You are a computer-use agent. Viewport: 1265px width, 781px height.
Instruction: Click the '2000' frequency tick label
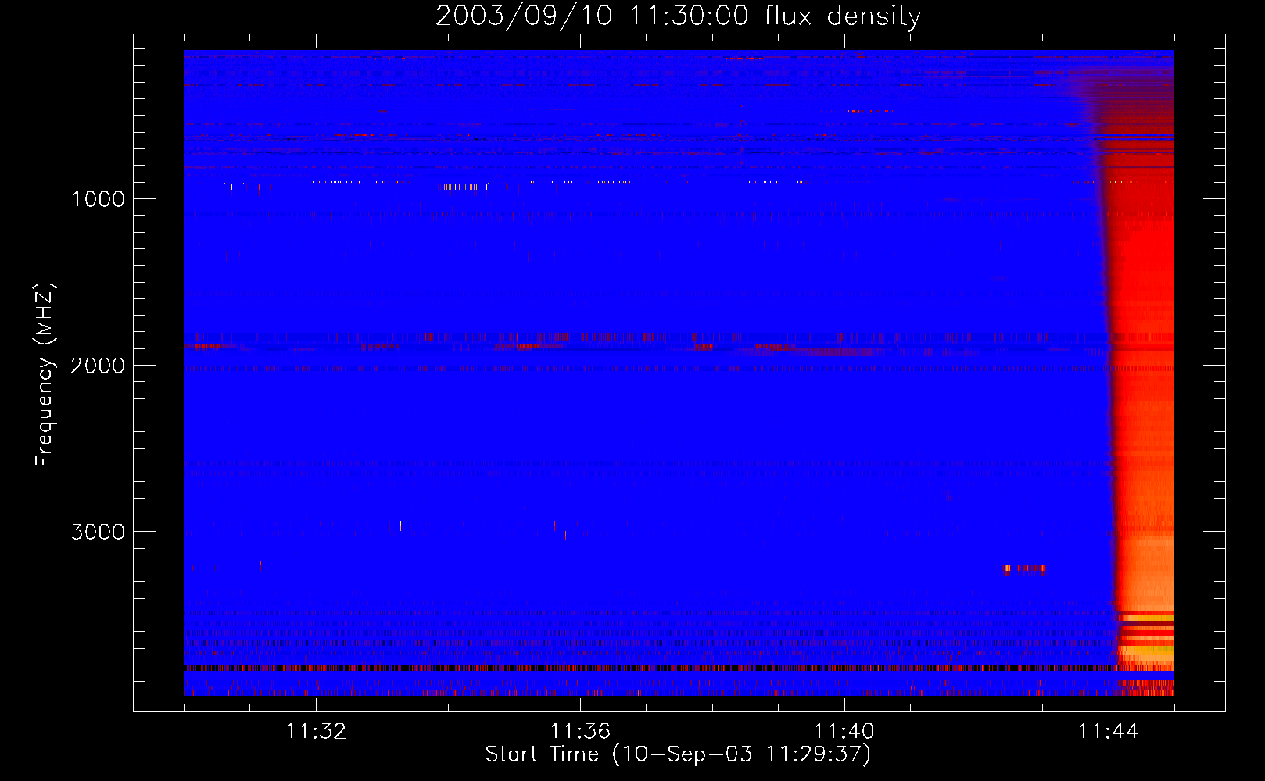pos(98,366)
